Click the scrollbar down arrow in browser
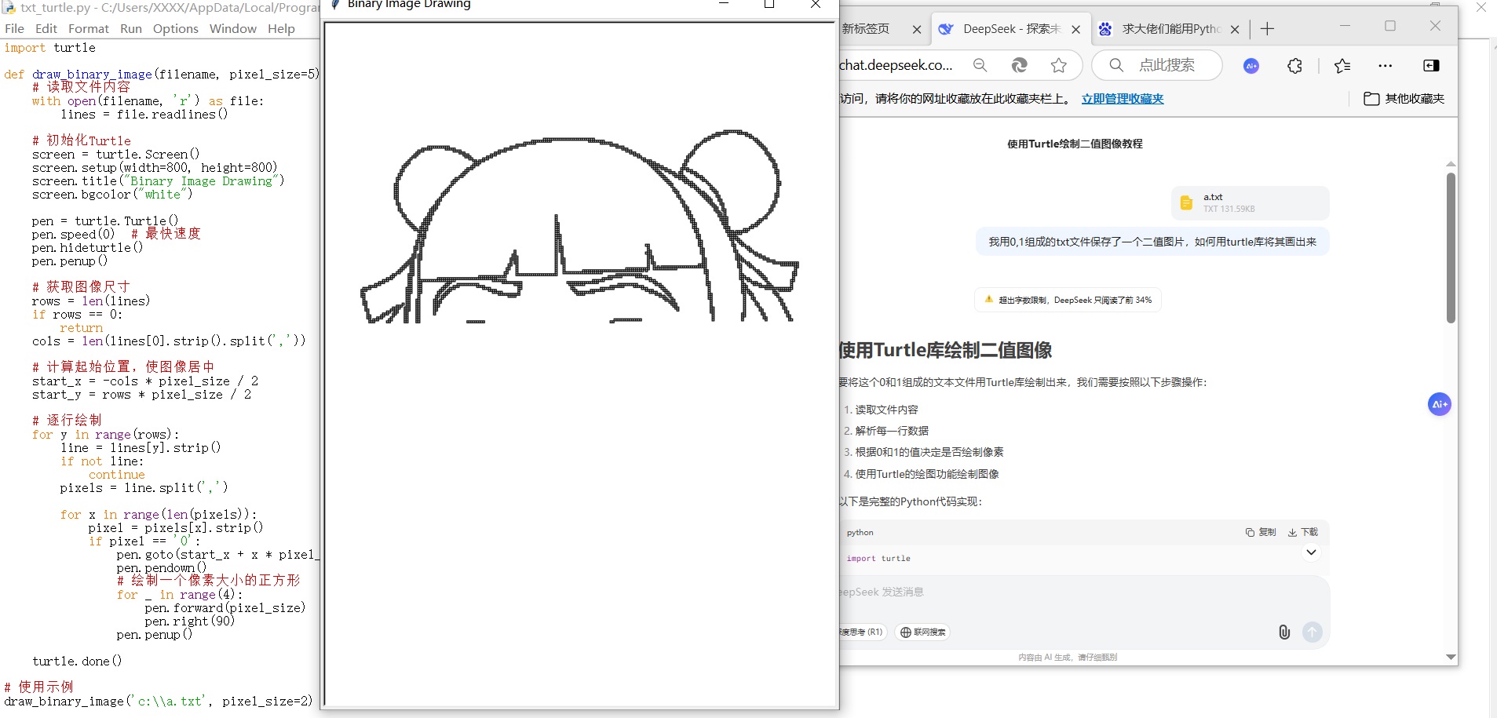Image resolution: width=1497 pixels, height=718 pixels. (1451, 657)
